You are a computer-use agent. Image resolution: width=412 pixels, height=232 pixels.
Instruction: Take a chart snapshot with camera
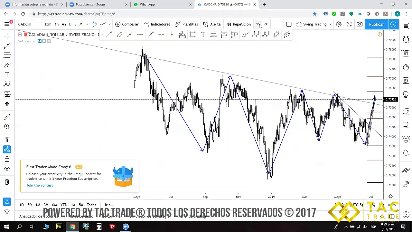point(360,24)
